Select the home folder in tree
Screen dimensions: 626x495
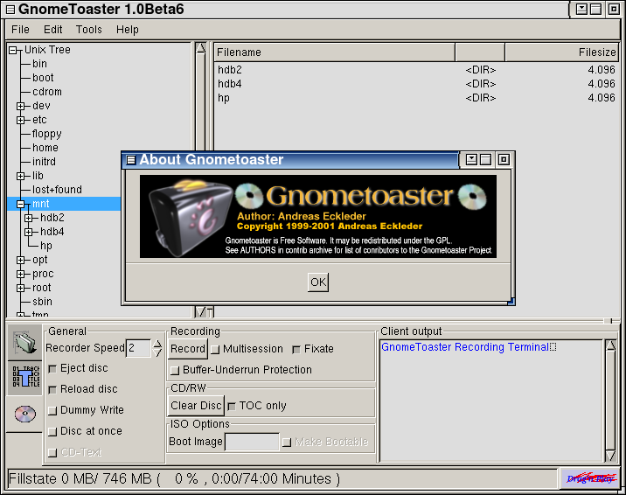tap(45, 148)
